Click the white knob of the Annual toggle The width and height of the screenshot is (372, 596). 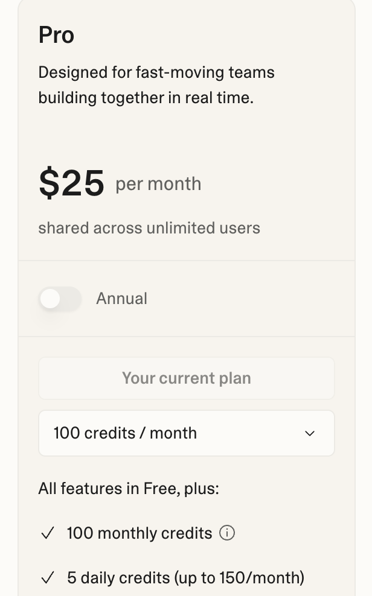(x=51, y=299)
